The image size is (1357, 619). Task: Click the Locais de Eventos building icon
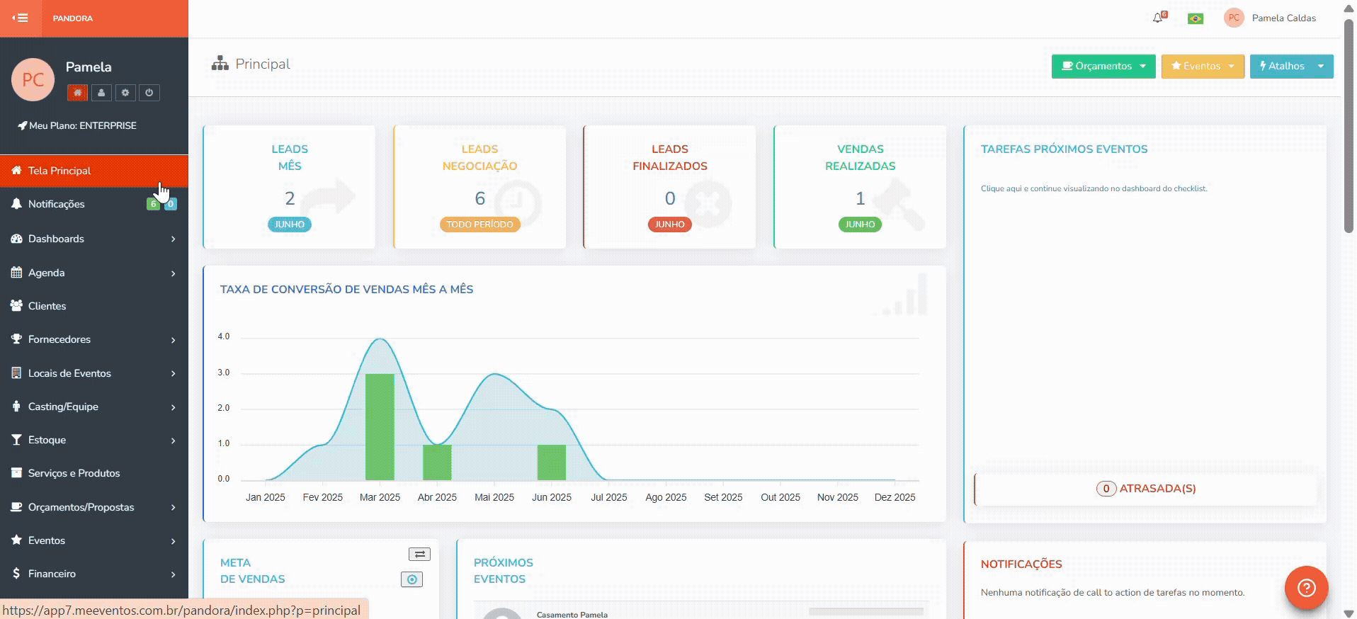click(x=16, y=373)
